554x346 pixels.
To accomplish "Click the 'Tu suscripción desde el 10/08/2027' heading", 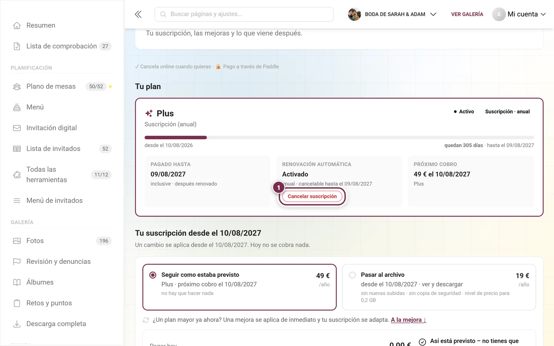I will (x=198, y=233).
